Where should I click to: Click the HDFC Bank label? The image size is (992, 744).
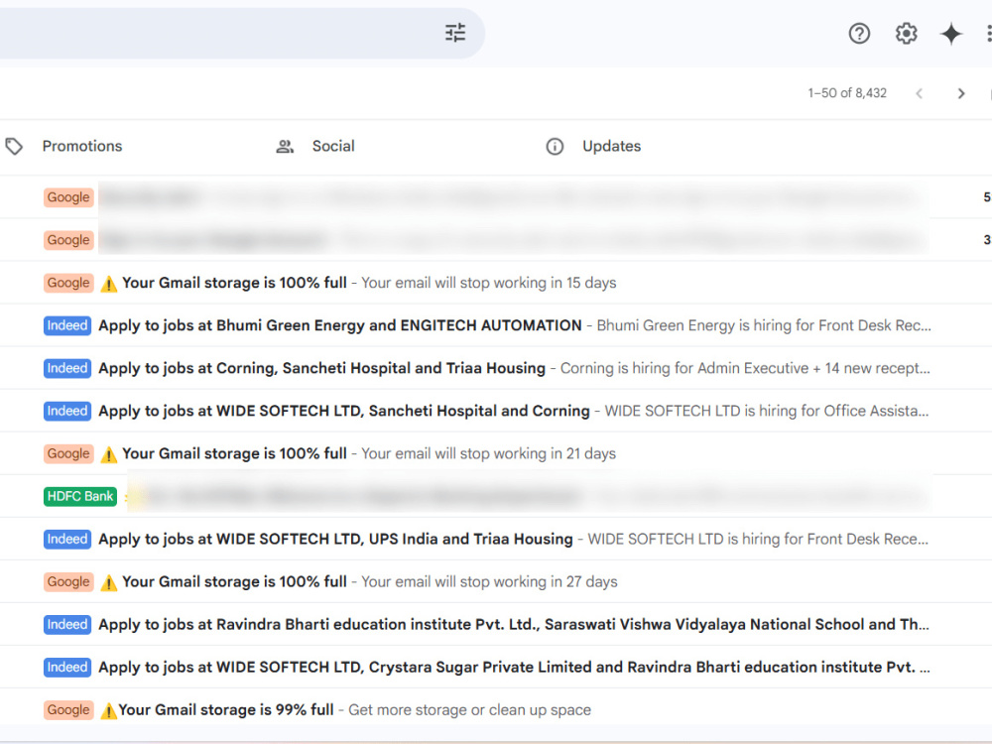(x=80, y=496)
